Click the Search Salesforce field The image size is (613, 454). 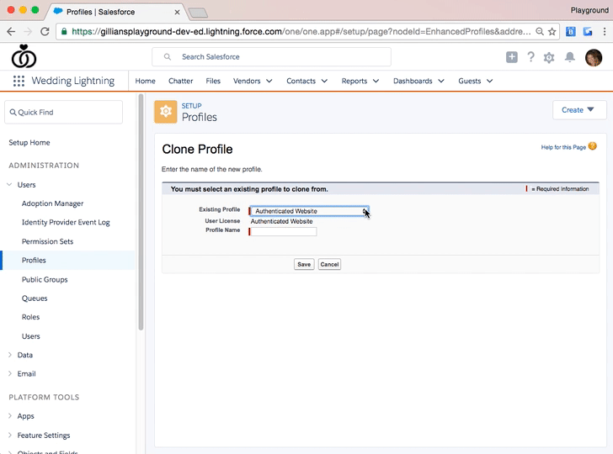tap(271, 57)
